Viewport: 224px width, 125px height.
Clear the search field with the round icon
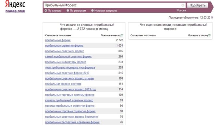pos(183,5)
